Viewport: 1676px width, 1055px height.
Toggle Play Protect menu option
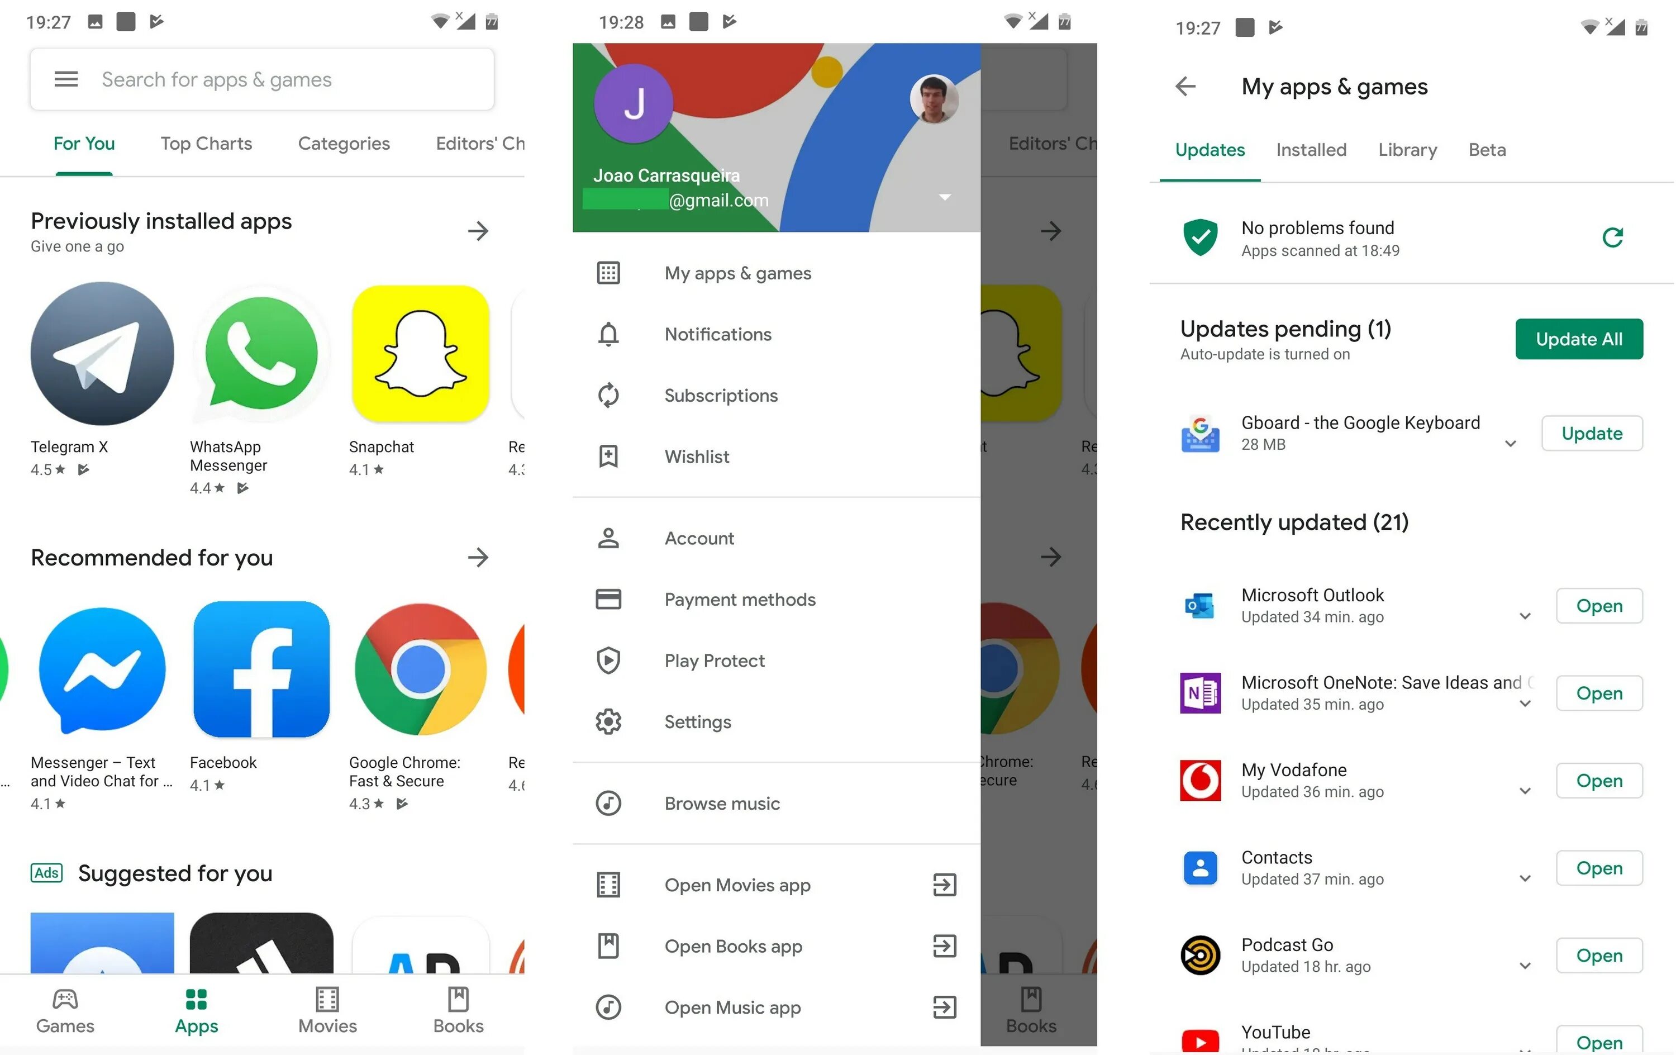click(714, 660)
